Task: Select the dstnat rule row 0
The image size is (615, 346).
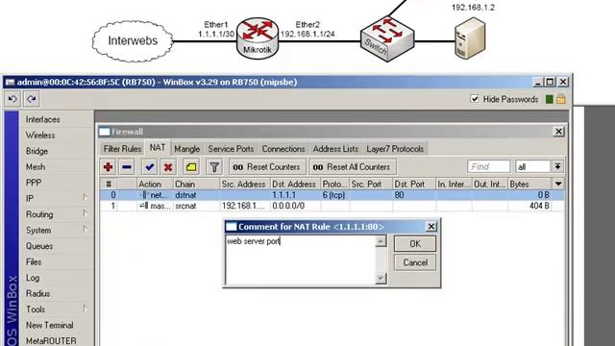Action: (x=332, y=195)
